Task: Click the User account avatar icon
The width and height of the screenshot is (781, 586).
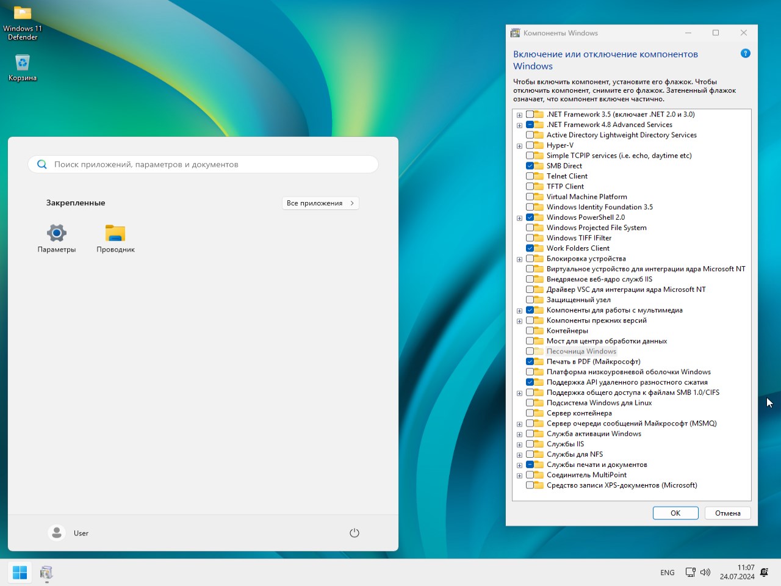Action: pyautogui.click(x=57, y=533)
